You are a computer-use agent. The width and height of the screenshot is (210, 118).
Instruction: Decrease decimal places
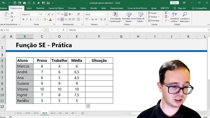pos(105,19)
